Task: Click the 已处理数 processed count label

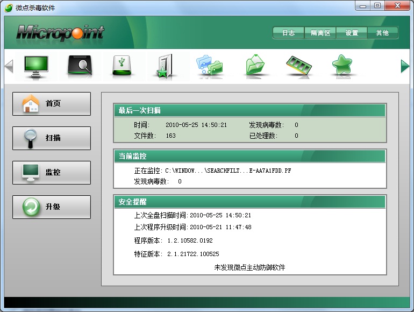Action: pyautogui.click(x=263, y=136)
